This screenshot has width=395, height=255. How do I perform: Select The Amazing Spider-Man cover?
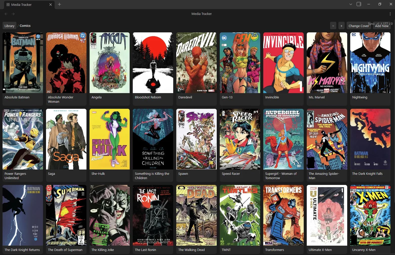pyautogui.click(x=327, y=139)
